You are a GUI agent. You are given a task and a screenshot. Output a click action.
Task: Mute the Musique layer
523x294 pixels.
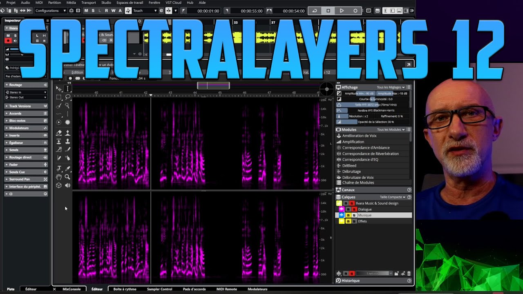pyautogui.click(x=348, y=215)
